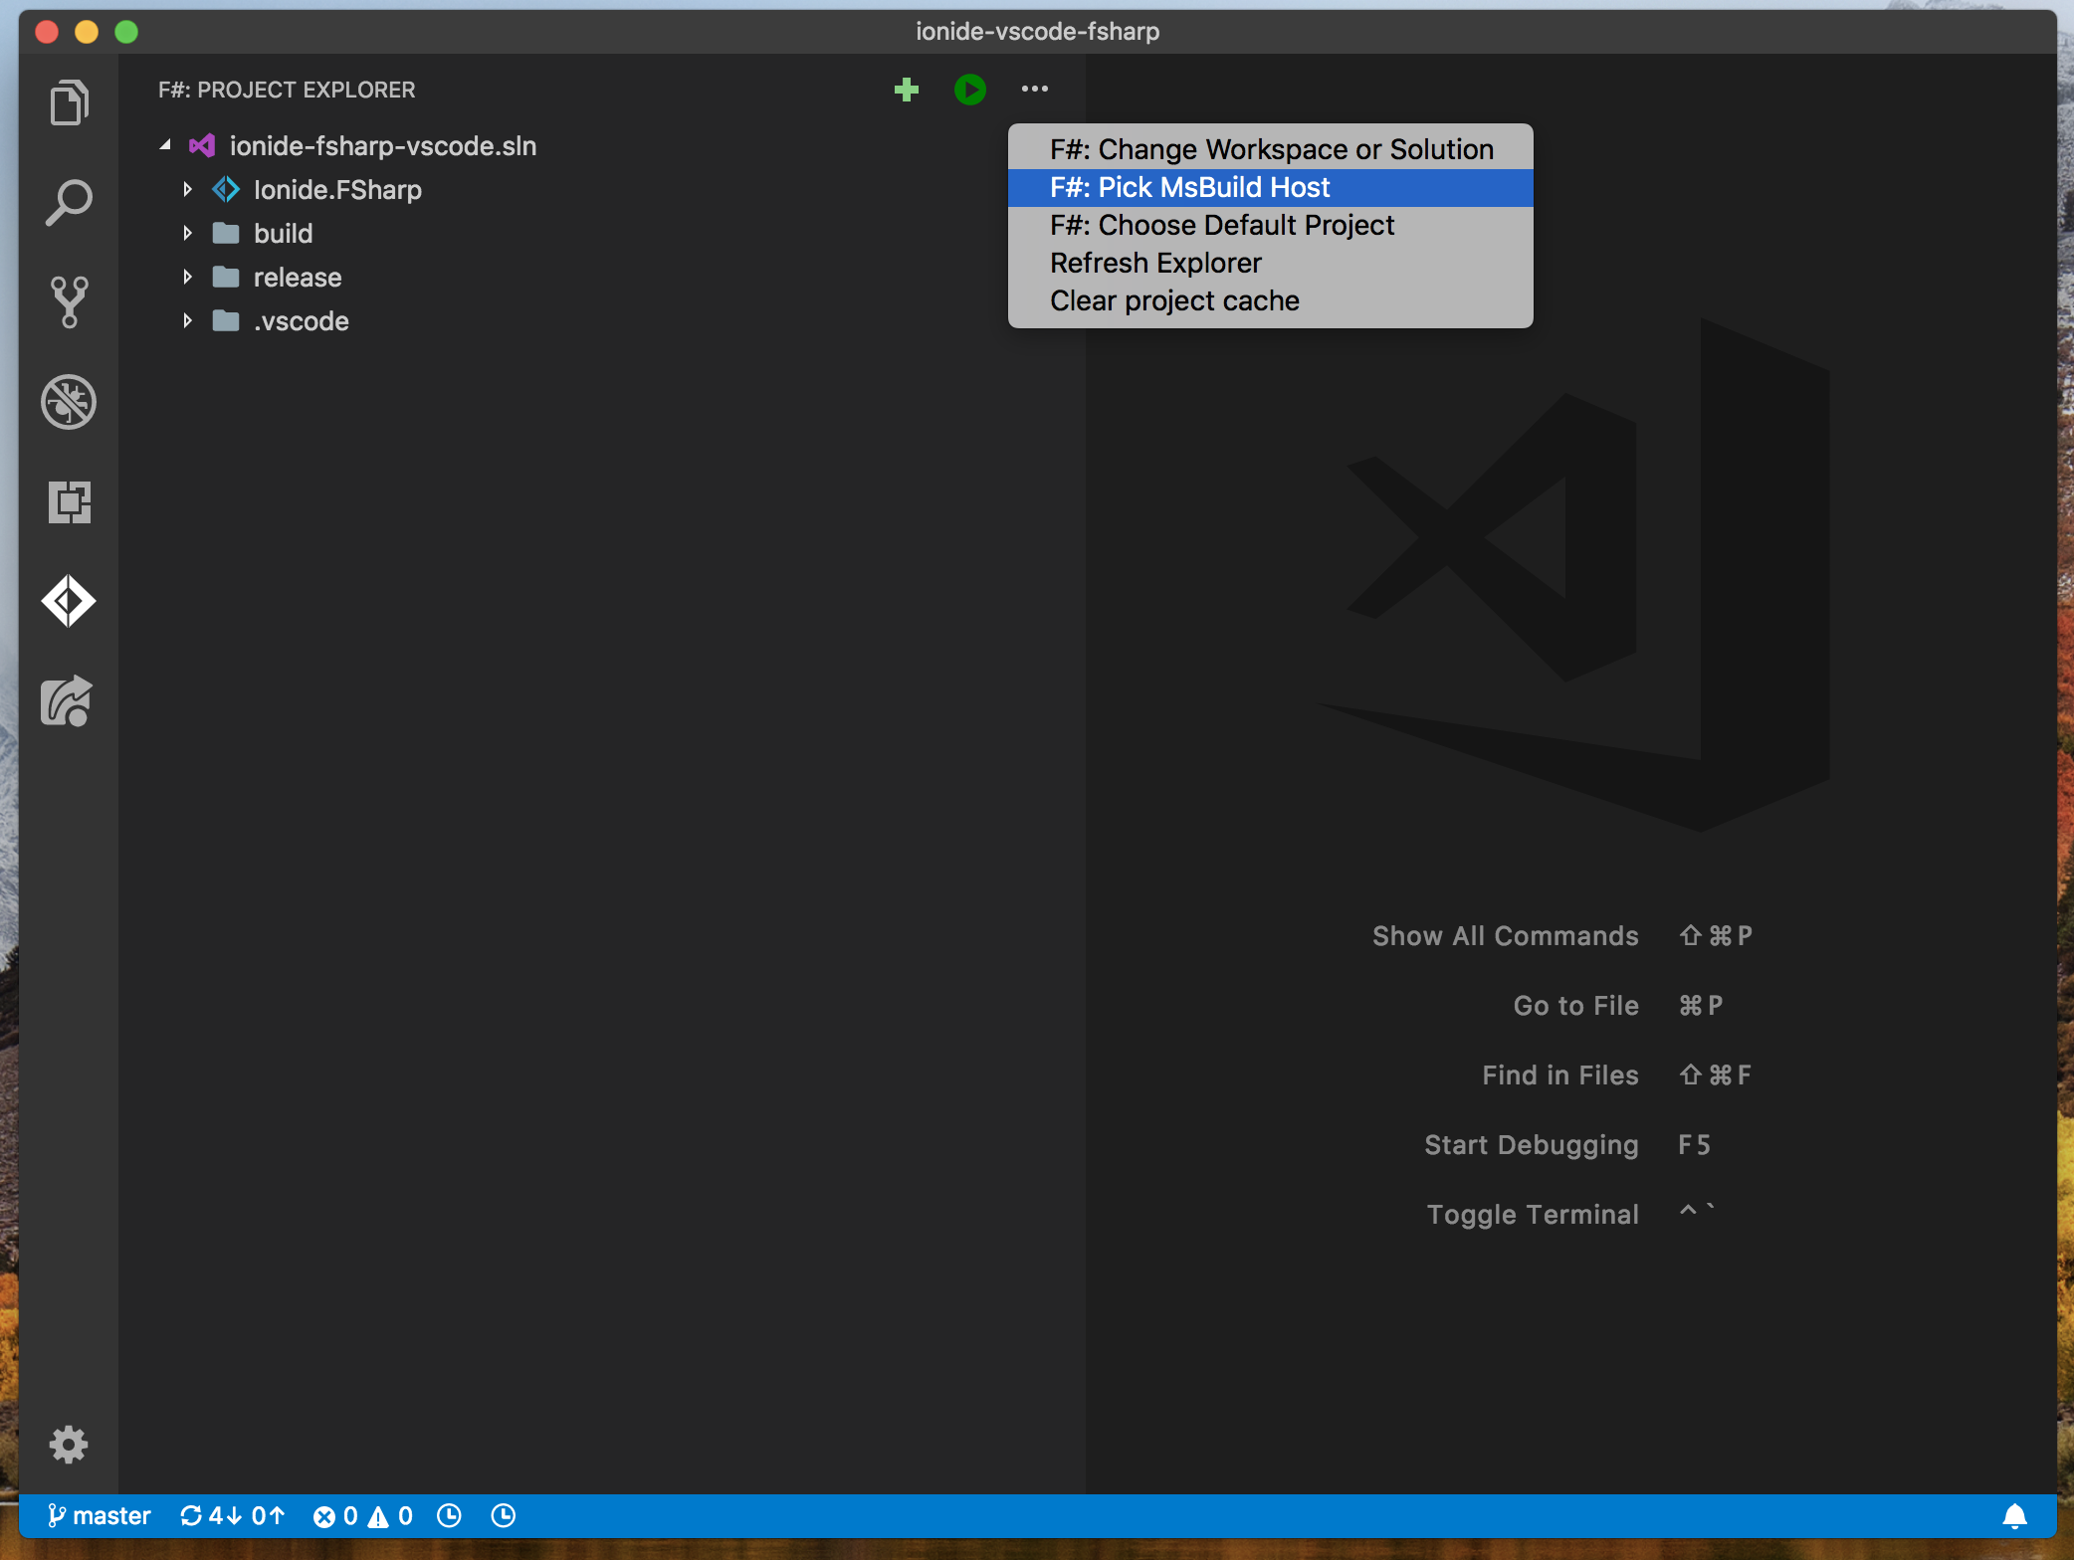Open the Explorer files view
This screenshot has height=1560, width=2074.
pyautogui.click(x=69, y=102)
